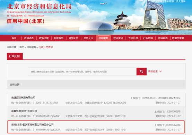Click credit code 91110105MA01QBAT0E
The width and height of the screenshot is (192, 135).
(x=46, y=116)
